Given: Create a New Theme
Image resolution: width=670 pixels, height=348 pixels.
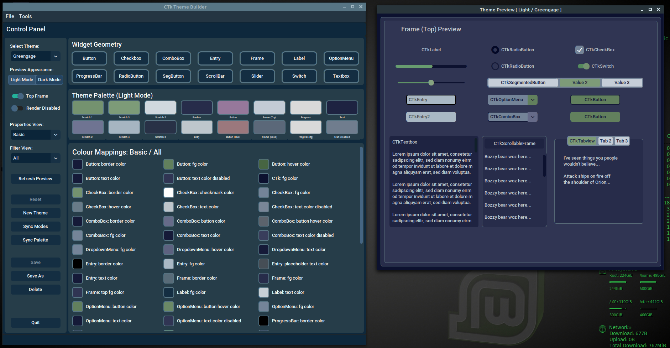Looking at the screenshot, I should tap(35, 213).
